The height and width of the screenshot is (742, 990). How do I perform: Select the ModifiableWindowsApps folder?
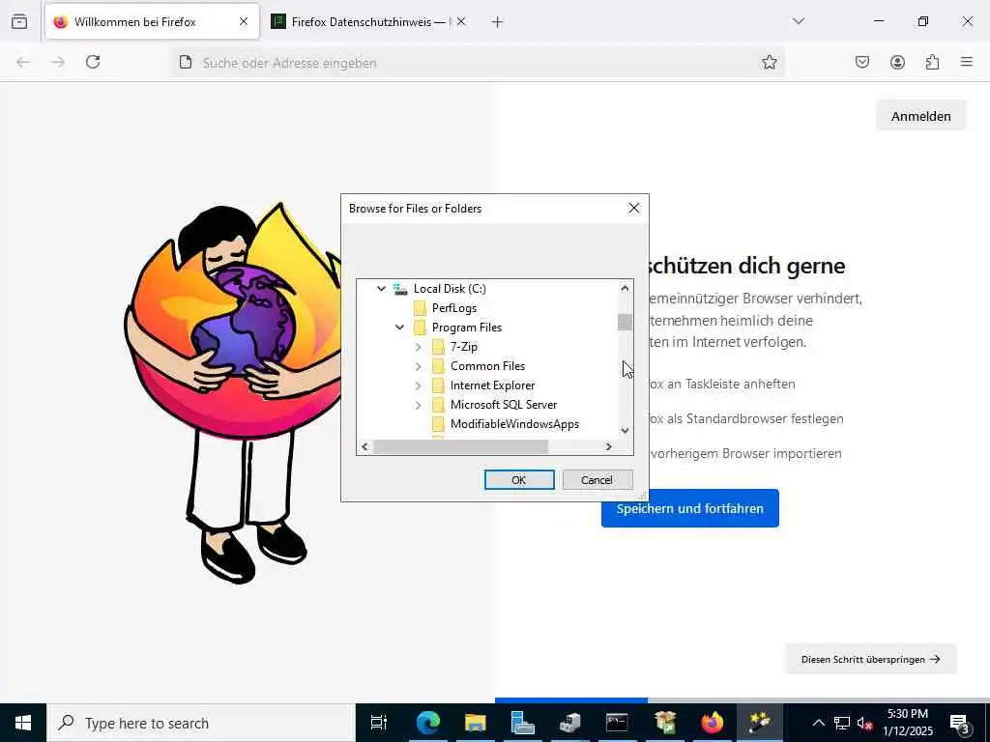(514, 424)
